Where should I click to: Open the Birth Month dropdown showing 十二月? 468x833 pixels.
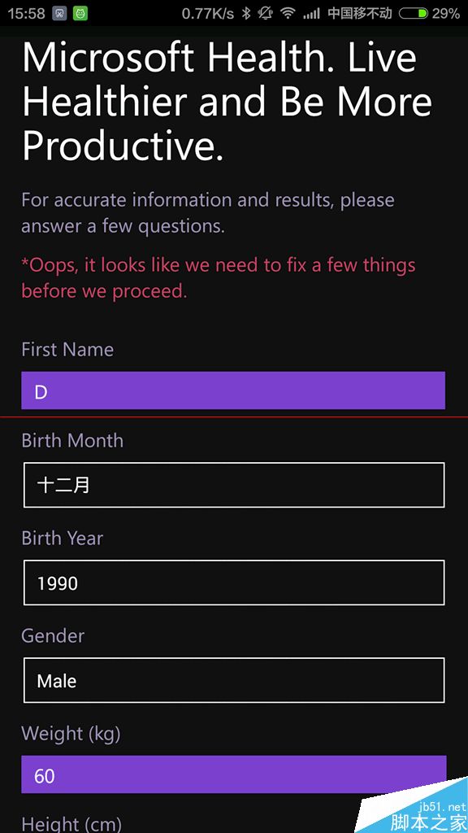[234, 485]
